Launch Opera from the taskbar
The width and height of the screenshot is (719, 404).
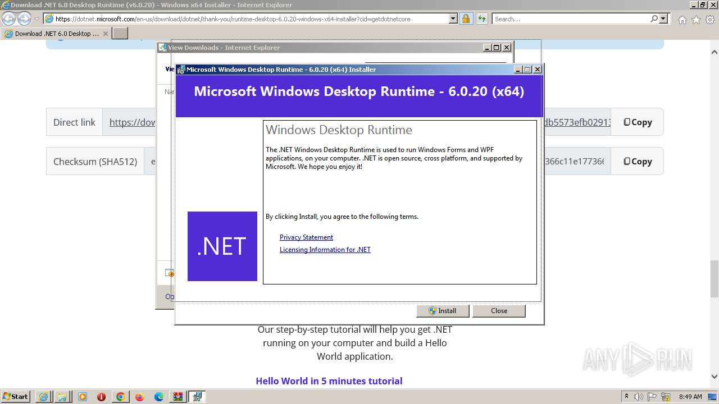102,397
